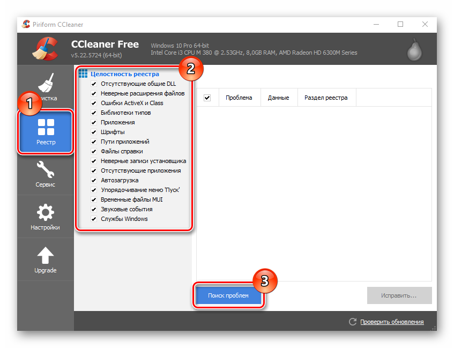The image size is (454, 348).
Task: Select the Реестр registry section
Action: coord(46,132)
